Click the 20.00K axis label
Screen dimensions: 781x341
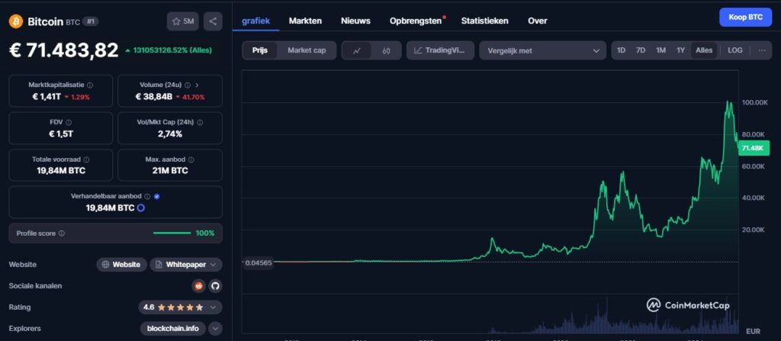pyautogui.click(x=753, y=230)
